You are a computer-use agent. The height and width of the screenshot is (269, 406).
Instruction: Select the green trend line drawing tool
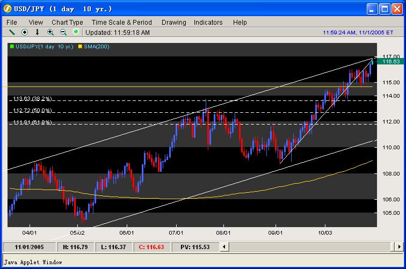(x=12, y=32)
